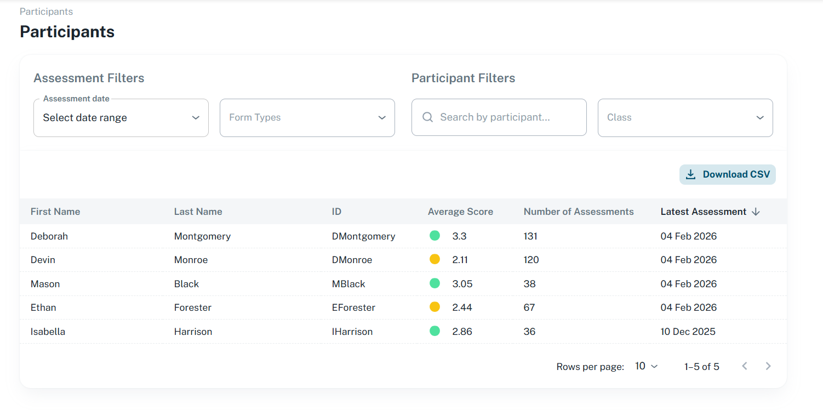Sort by the Average Score column header
Viewport: 823px width, 410px height.
[x=460, y=211]
